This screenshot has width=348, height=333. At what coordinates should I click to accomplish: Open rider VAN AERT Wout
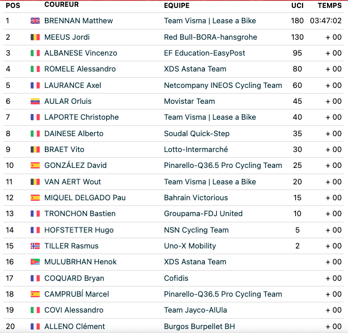tap(73, 182)
